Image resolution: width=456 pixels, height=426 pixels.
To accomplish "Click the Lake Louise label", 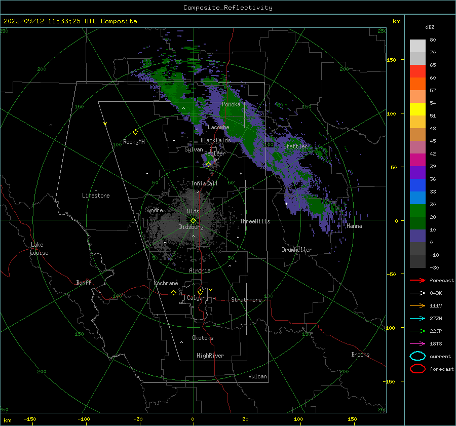I will pos(39,249).
